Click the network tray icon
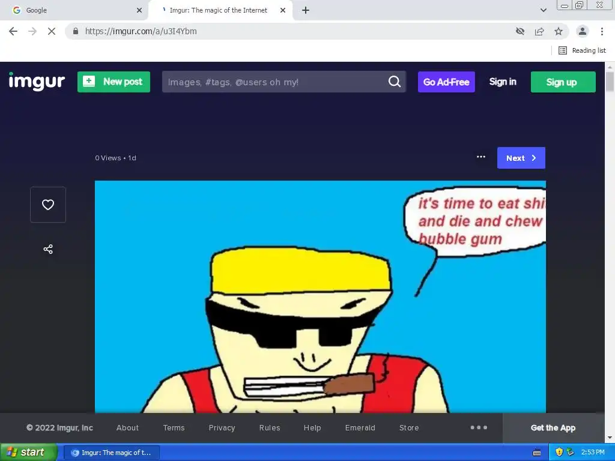 point(571,452)
